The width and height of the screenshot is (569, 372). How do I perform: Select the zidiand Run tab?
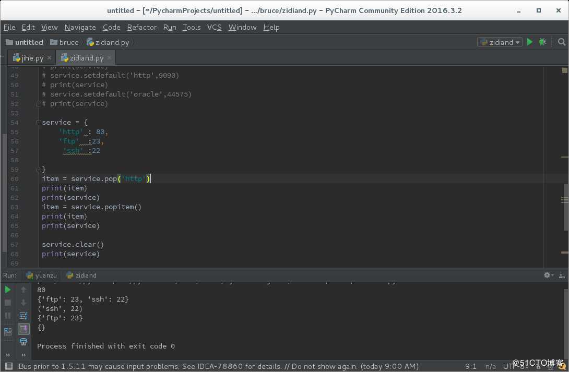coord(81,275)
